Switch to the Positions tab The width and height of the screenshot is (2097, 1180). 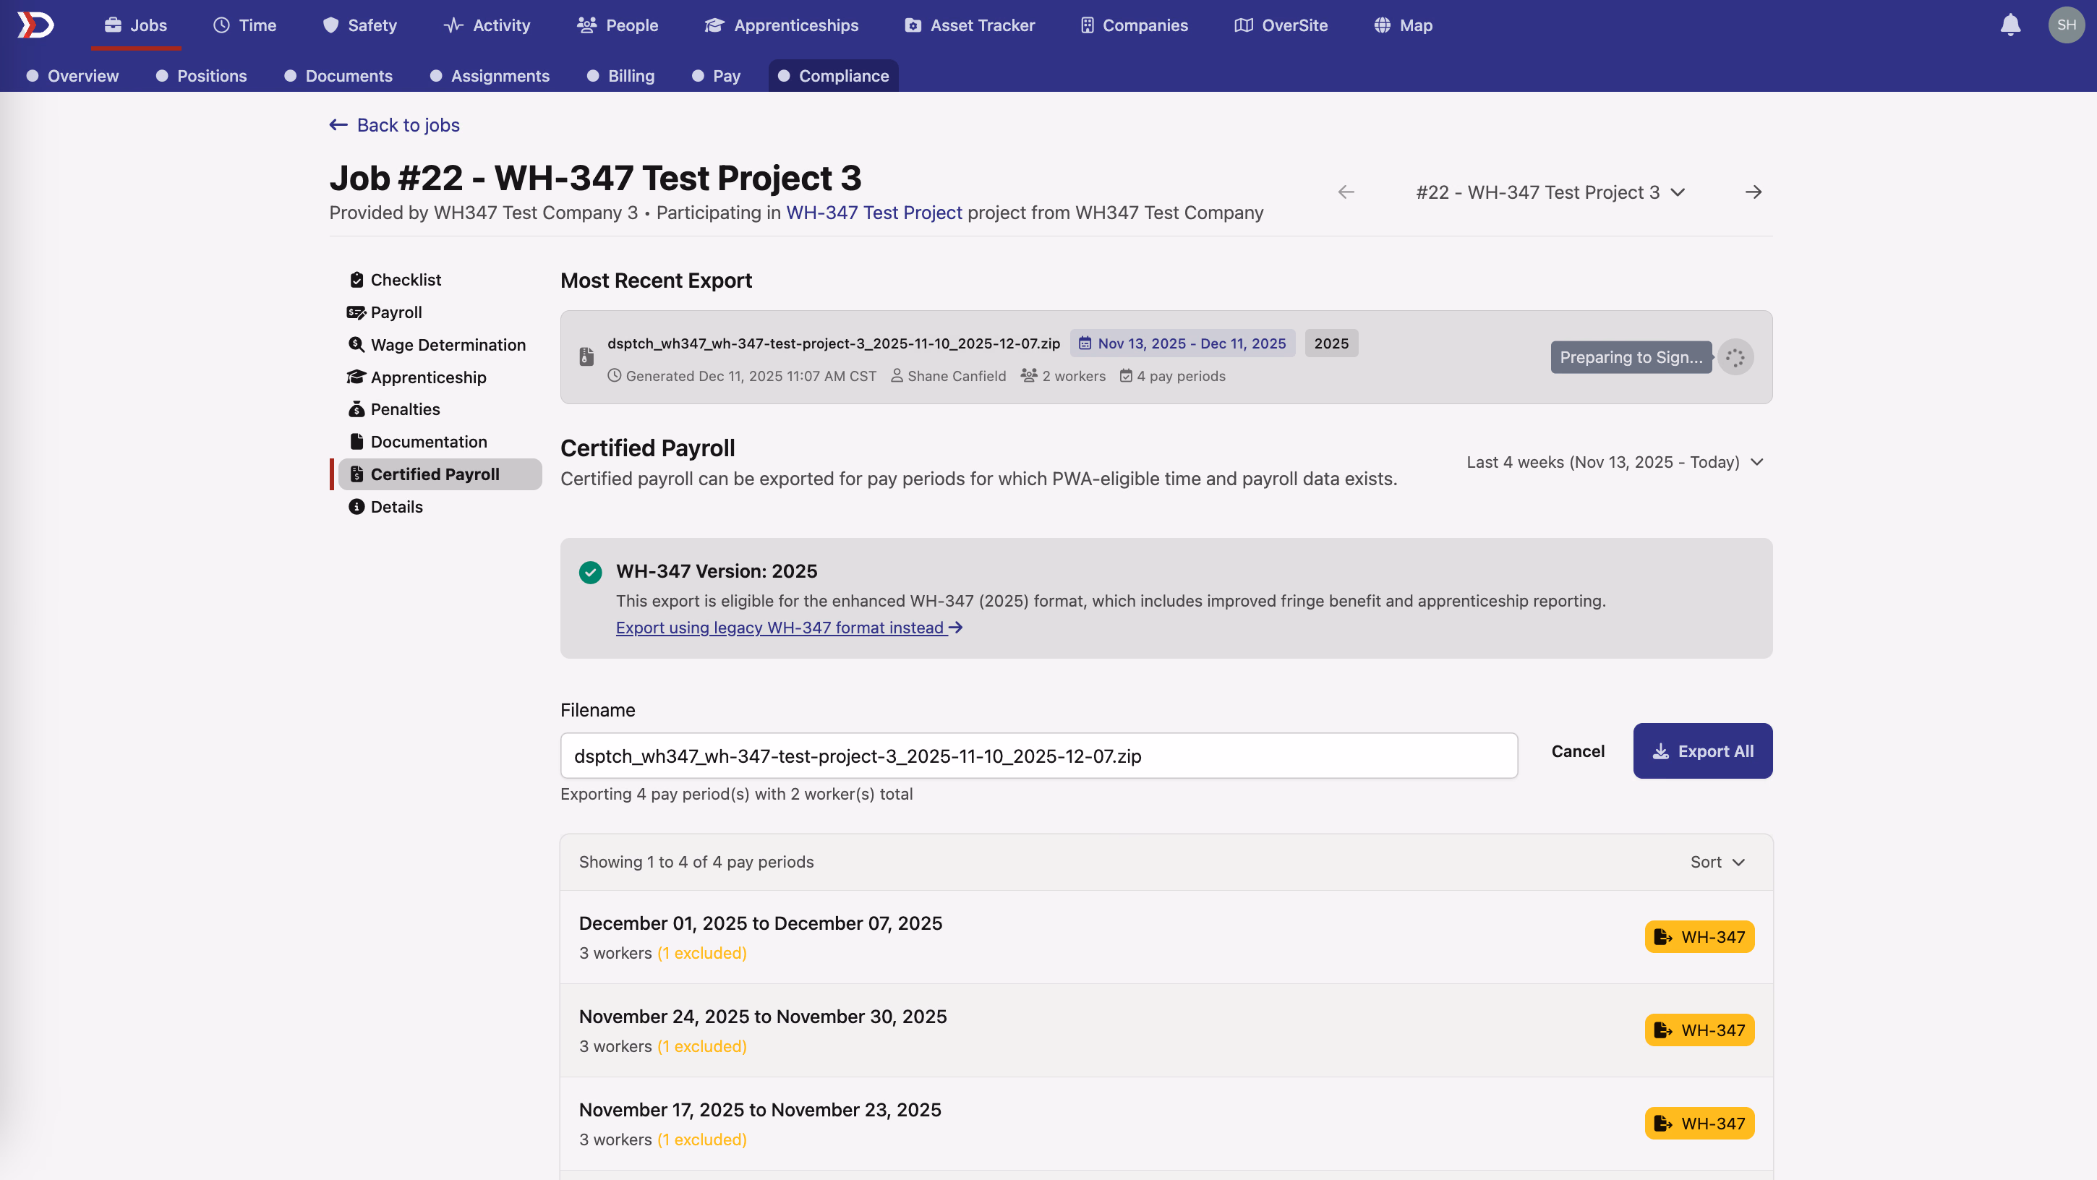(x=201, y=76)
